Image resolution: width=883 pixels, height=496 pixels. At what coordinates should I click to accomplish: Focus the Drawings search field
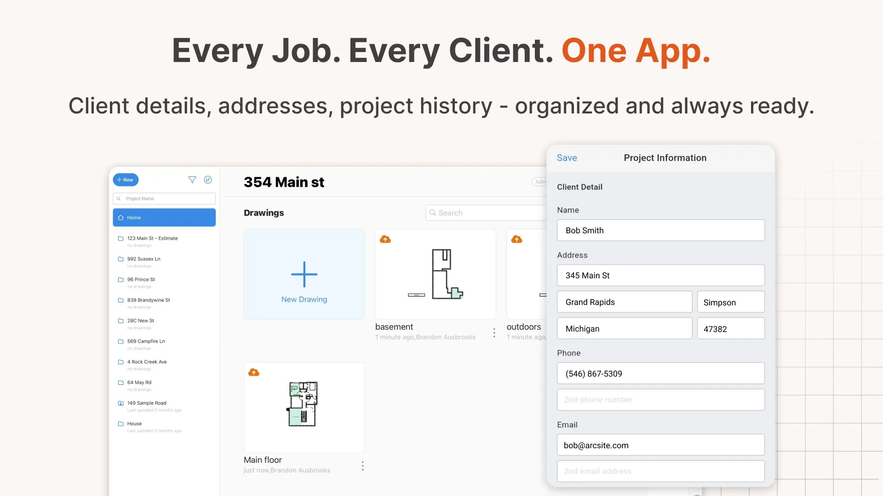[486, 213]
